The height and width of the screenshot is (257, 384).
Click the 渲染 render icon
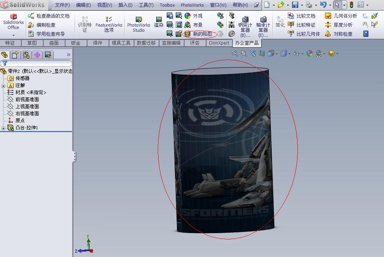pos(159,22)
